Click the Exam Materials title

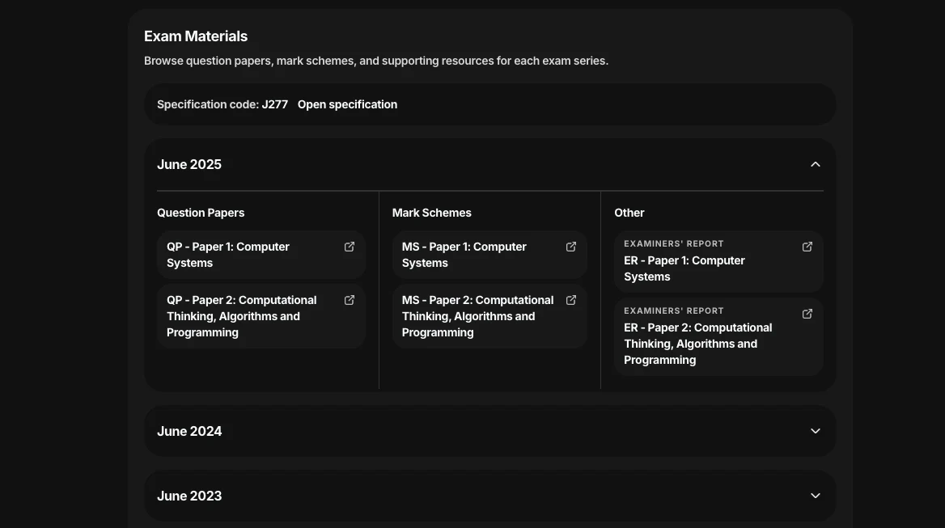coord(196,36)
